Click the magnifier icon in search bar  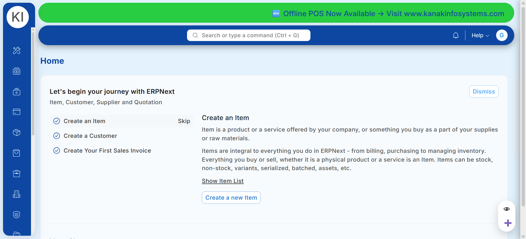[x=195, y=35]
